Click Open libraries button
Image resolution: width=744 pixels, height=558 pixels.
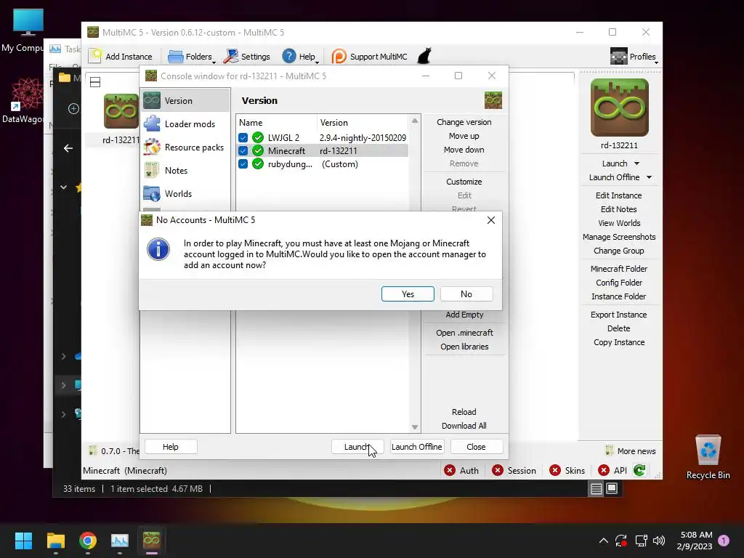pos(464,347)
